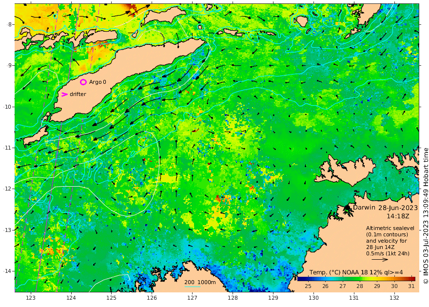Click the color bar value 31
This screenshot has width=429, height=307.
411,286
